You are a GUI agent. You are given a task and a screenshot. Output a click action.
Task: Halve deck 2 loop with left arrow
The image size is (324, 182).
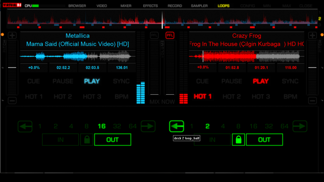click(x=177, y=126)
